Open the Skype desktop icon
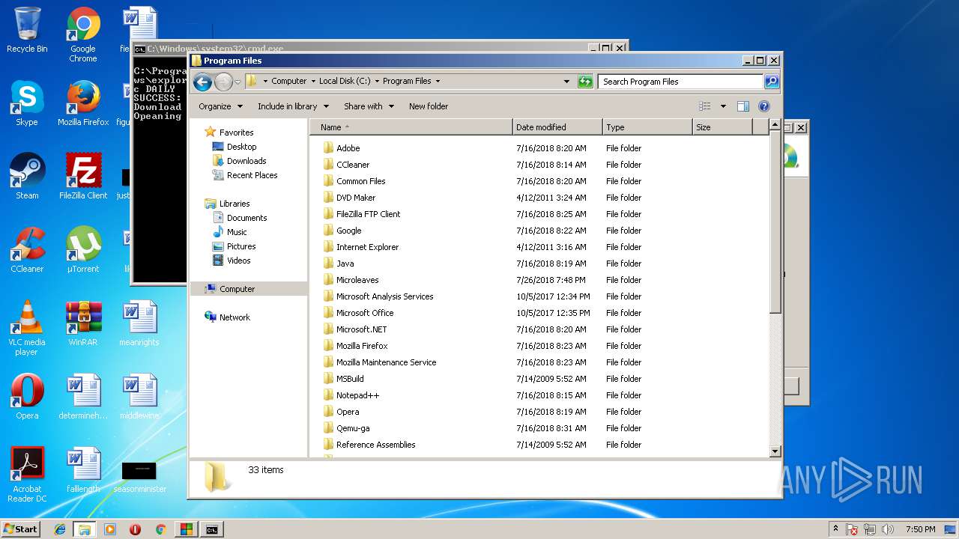This screenshot has width=959, height=539. point(27,103)
